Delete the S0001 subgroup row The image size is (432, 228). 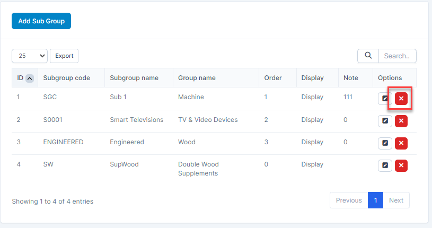401,121
